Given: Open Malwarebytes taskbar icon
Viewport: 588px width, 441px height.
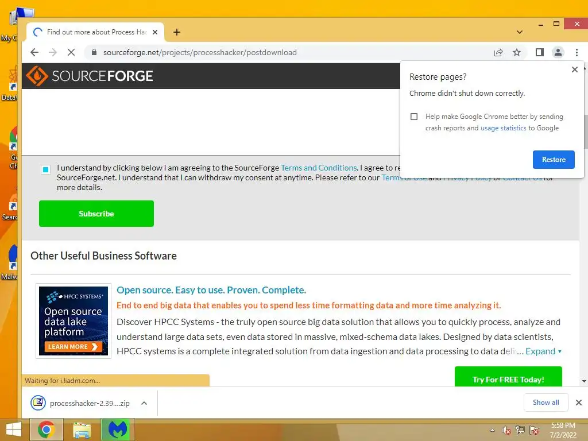Looking at the screenshot, I should pyautogui.click(x=117, y=430).
